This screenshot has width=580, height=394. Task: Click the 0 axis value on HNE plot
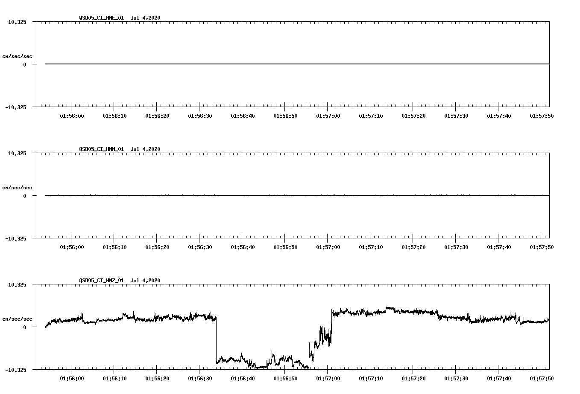[x=25, y=64]
